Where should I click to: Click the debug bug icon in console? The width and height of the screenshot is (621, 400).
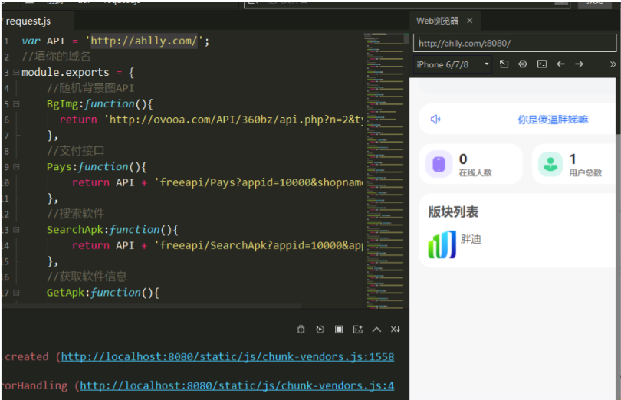click(x=301, y=330)
